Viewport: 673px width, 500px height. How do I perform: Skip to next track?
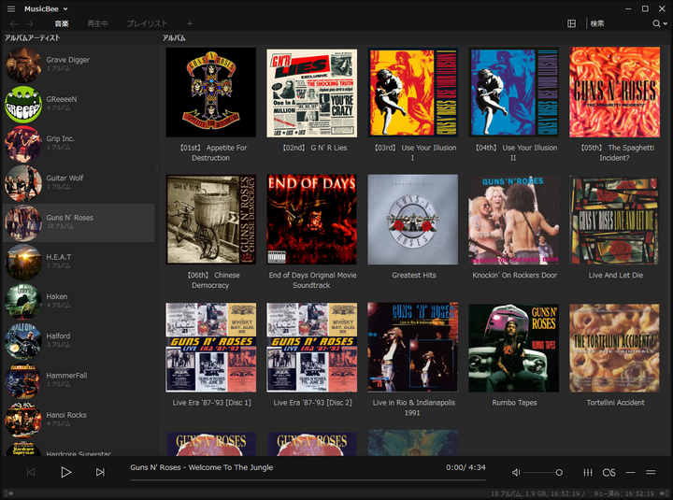coord(100,472)
